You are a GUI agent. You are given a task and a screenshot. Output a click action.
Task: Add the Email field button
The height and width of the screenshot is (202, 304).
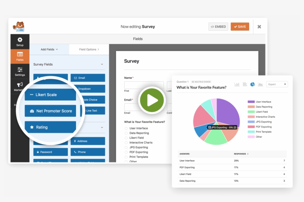click(x=88, y=78)
